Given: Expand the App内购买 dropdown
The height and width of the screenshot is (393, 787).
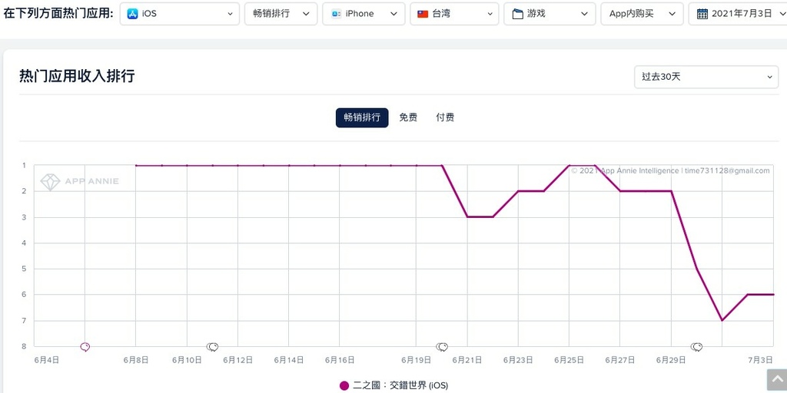Looking at the screenshot, I should click(642, 14).
